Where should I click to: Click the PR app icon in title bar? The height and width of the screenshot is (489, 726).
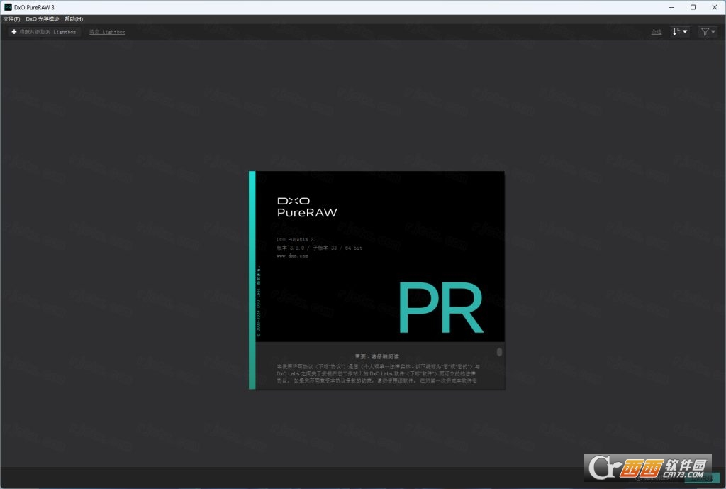click(8, 7)
